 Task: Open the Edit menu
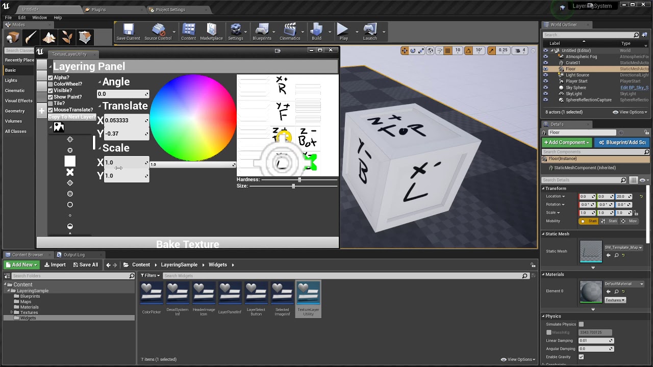tap(22, 17)
